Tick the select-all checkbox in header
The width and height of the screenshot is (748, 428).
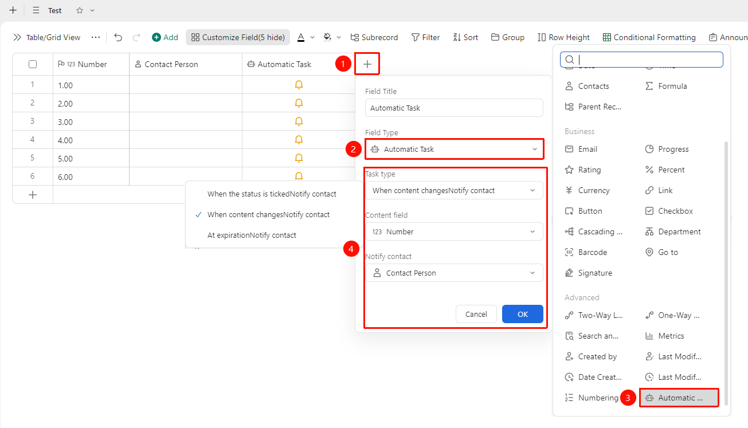point(33,64)
